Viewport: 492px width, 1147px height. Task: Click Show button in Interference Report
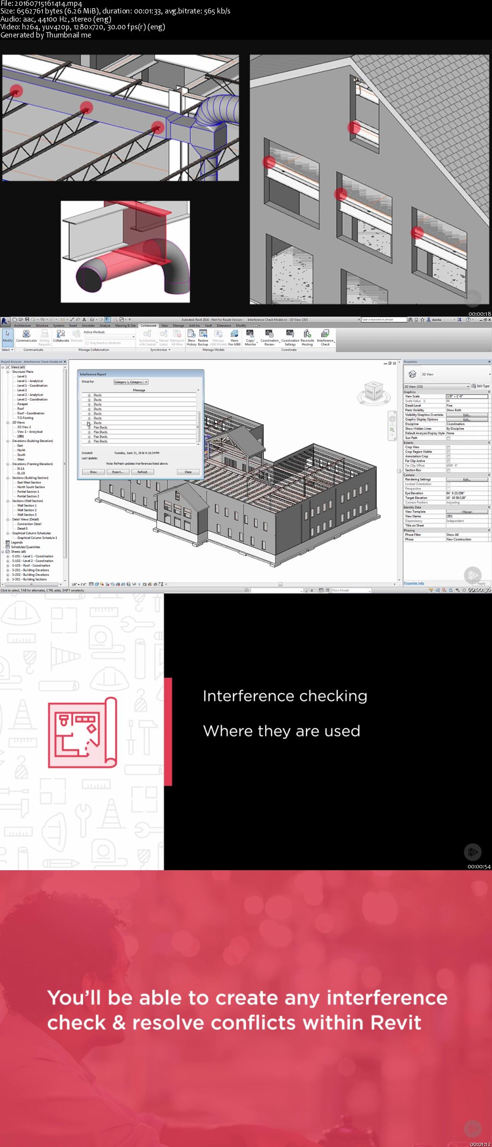(x=93, y=472)
